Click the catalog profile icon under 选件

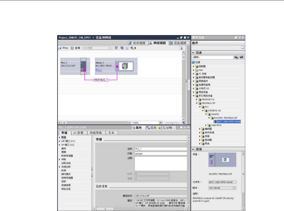tap(242, 47)
